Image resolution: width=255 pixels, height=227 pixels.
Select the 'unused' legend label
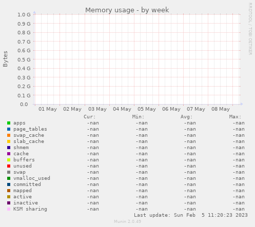tap(23, 166)
